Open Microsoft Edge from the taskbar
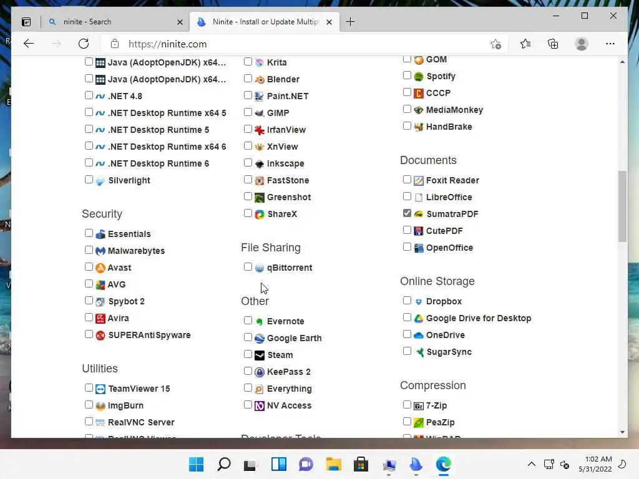The height and width of the screenshot is (479, 639). pyautogui.click(x=444, y=464)
